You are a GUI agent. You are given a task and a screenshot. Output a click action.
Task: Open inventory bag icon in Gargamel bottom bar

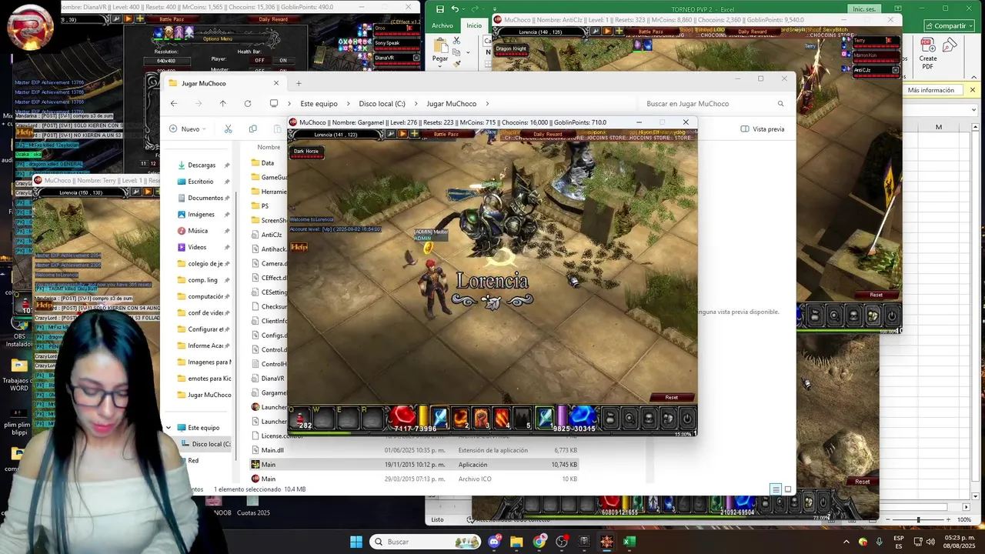point(610,419)
